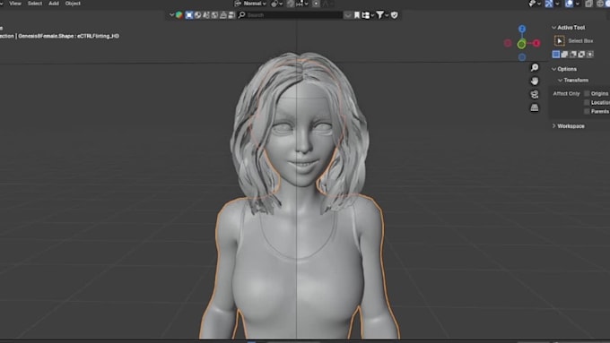The height and width of the screenshot is (343, 610).
Task: Toggle proportional editing
Action: pos(316,4)
